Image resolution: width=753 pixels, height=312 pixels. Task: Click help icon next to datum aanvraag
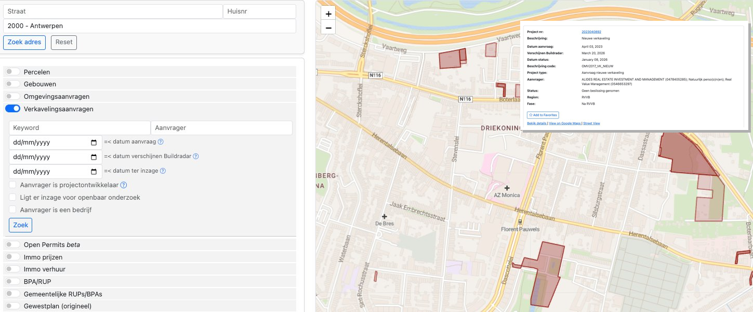pyautogui.click(x=161, y=142)
